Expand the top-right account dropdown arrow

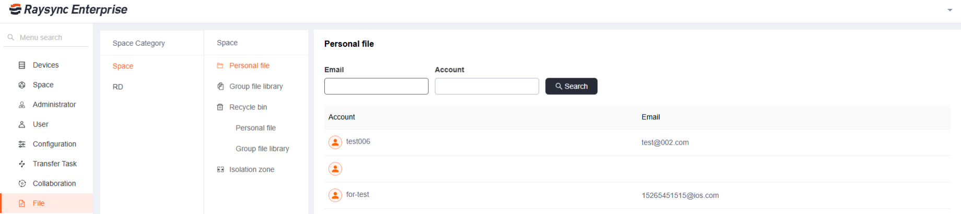point(950,10)
